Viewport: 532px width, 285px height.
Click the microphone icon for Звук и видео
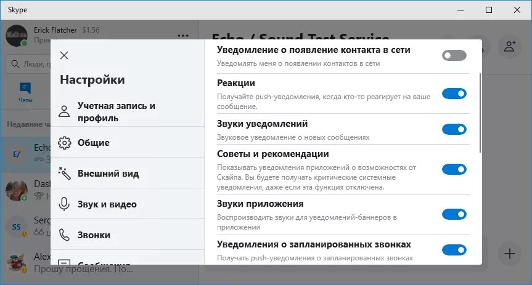(64, 204)
